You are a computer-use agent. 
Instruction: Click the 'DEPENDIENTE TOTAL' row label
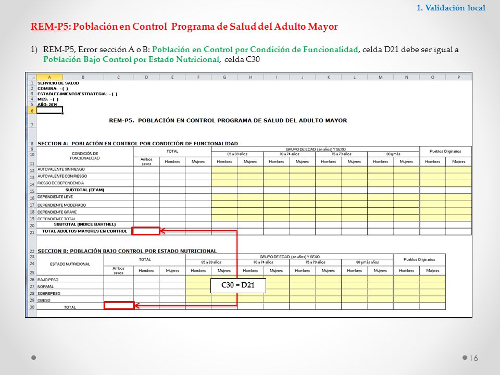56,219
